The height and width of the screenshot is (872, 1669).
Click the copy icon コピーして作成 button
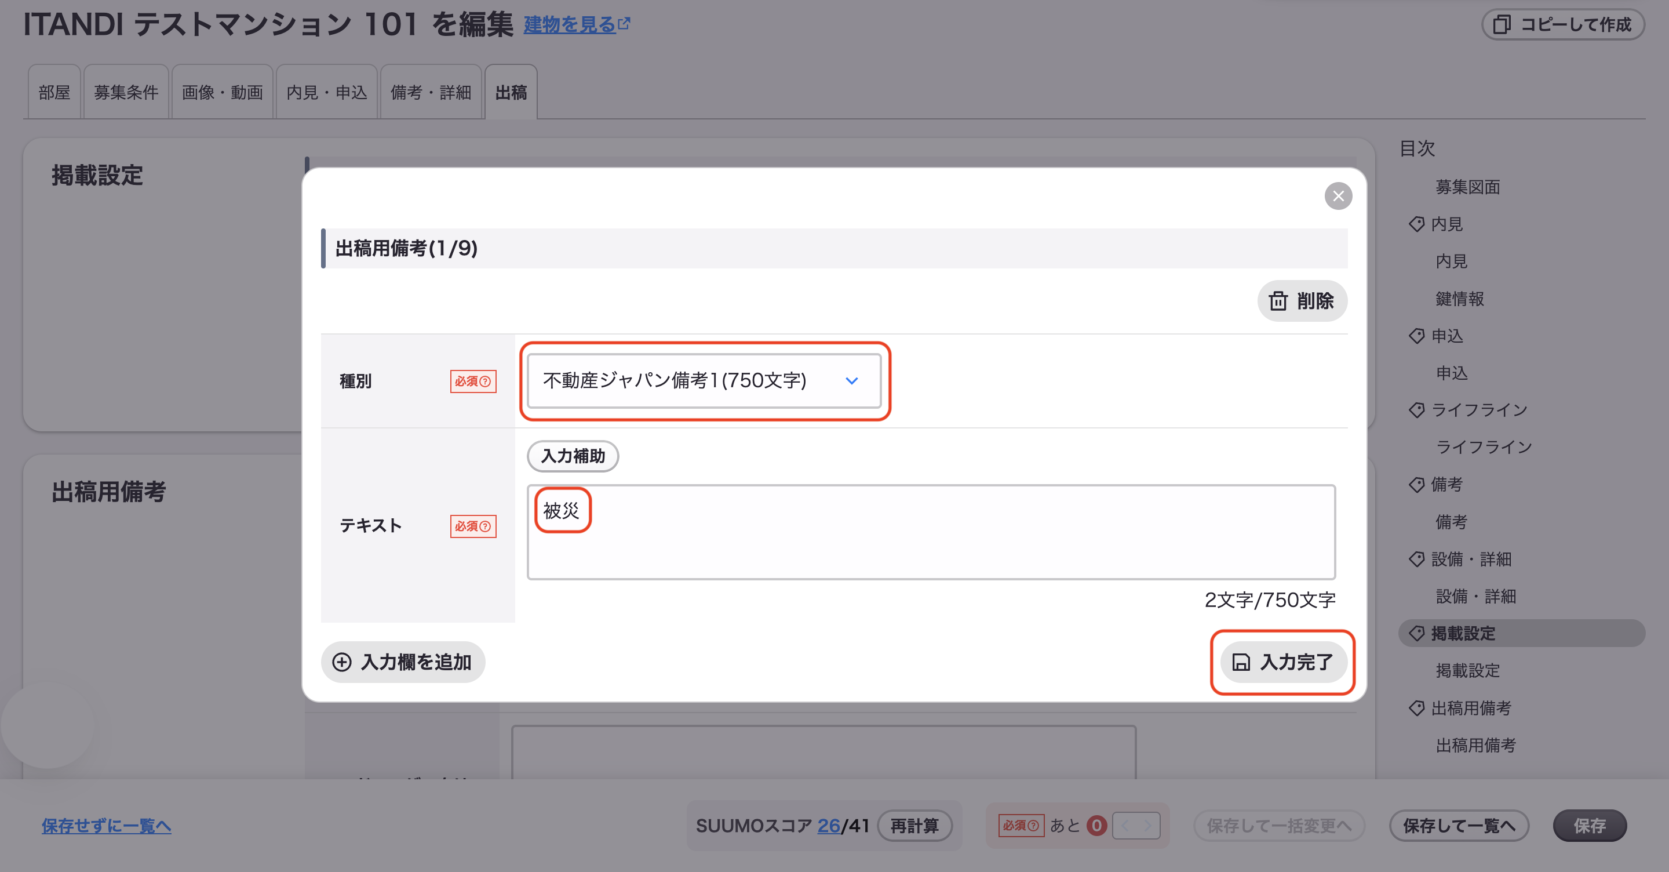click(x=1563, y=24)
